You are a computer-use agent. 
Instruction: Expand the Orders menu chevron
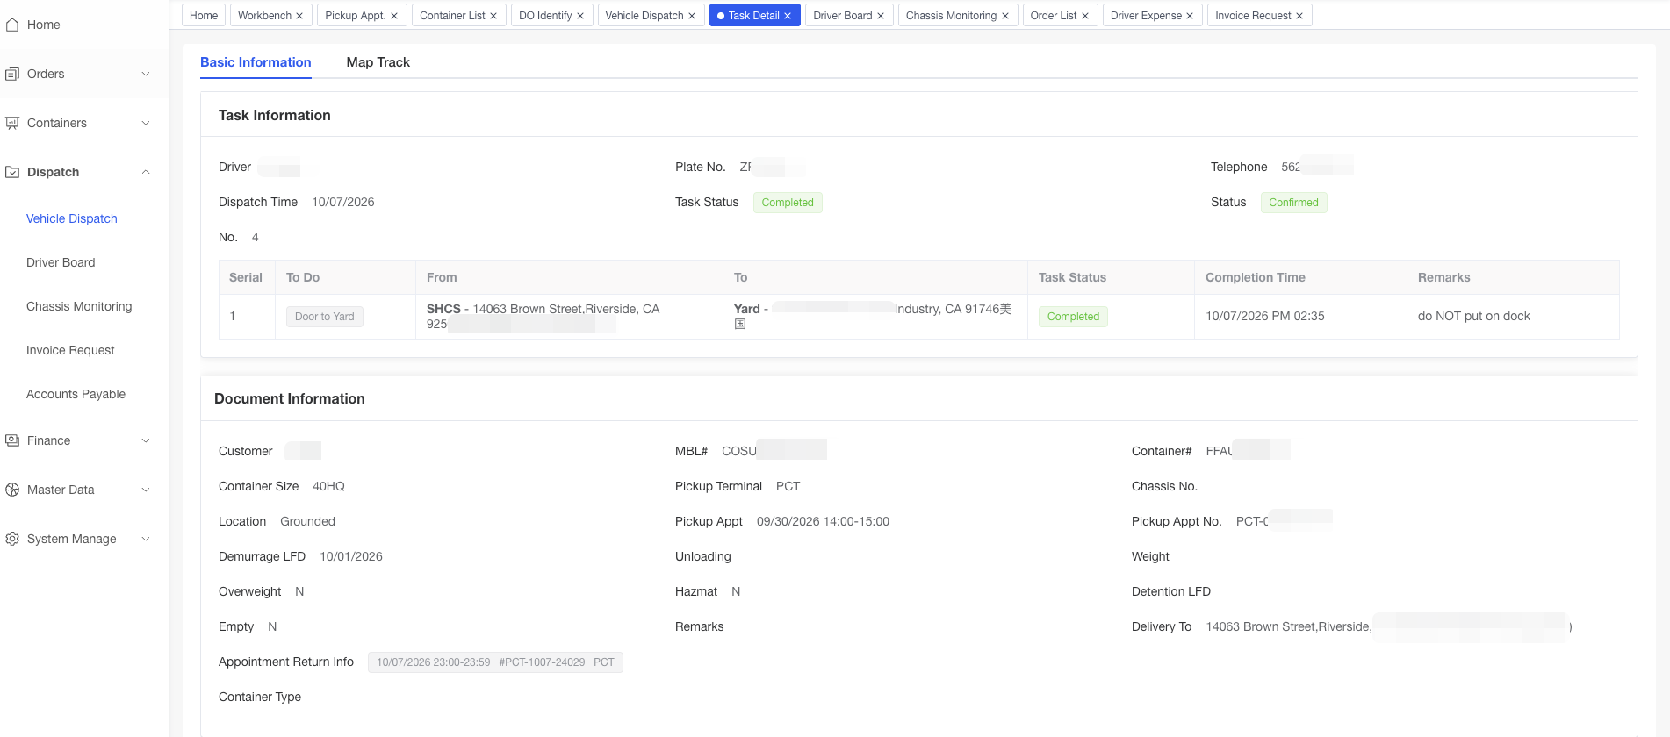[146, 74]
